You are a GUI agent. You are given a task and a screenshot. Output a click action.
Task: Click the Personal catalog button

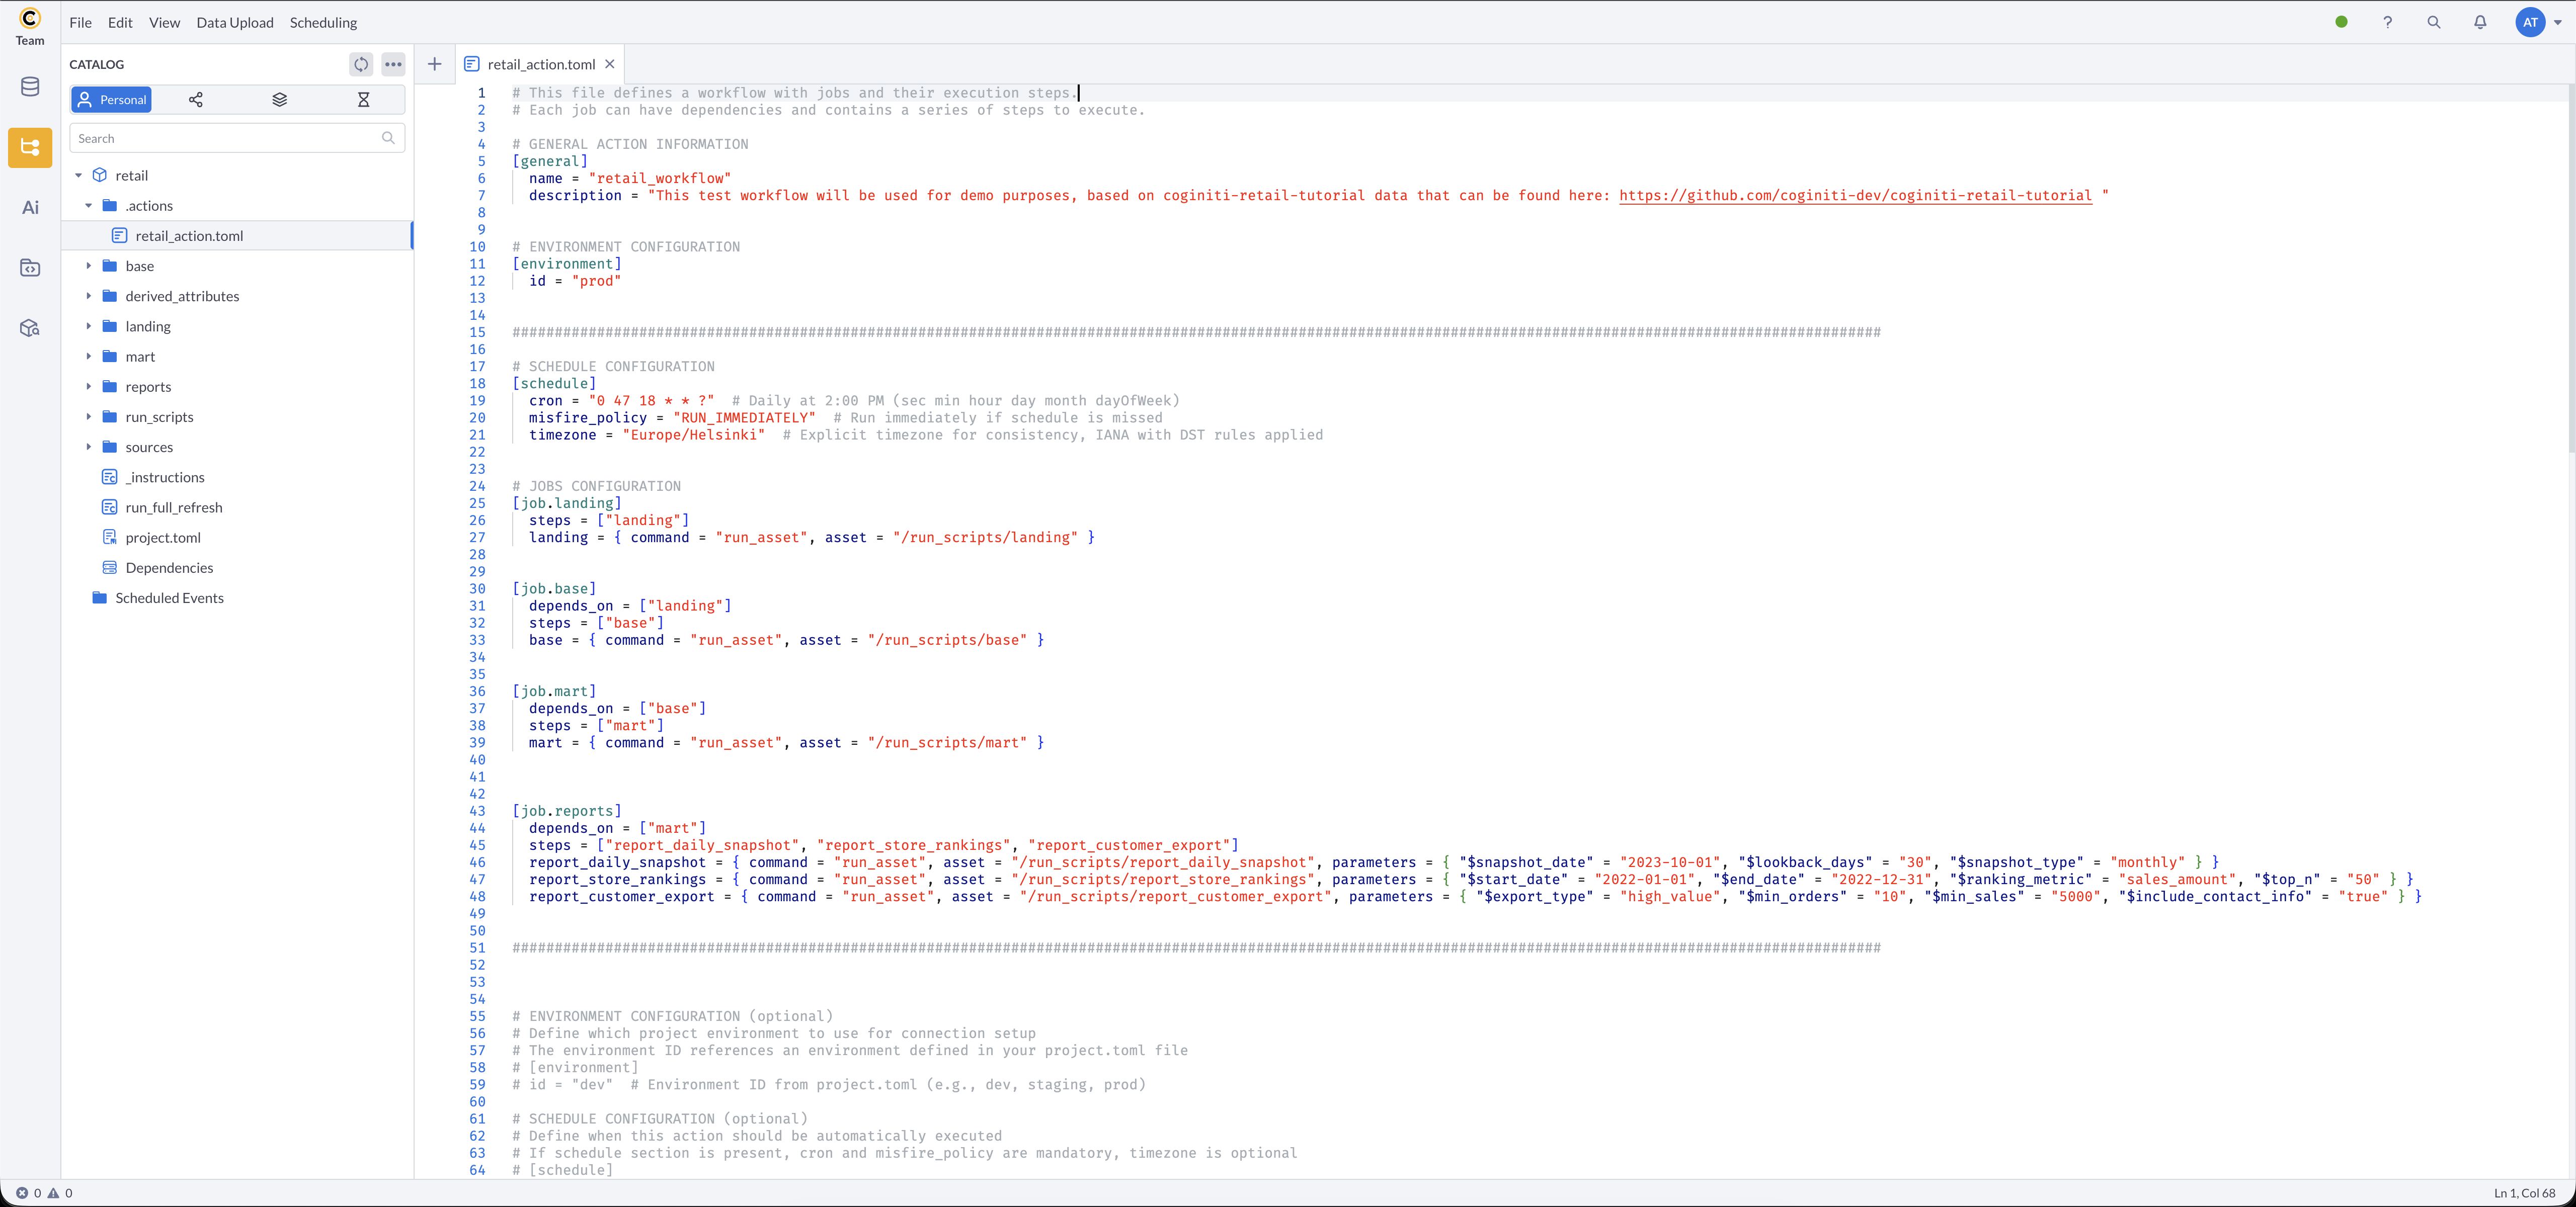(x=111, y=100)
